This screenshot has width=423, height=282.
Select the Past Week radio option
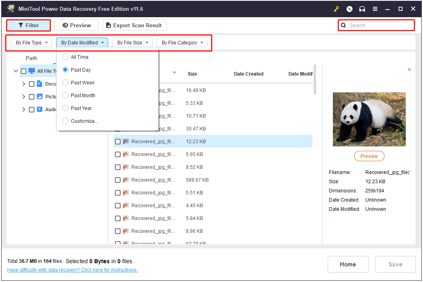point(65,83)
